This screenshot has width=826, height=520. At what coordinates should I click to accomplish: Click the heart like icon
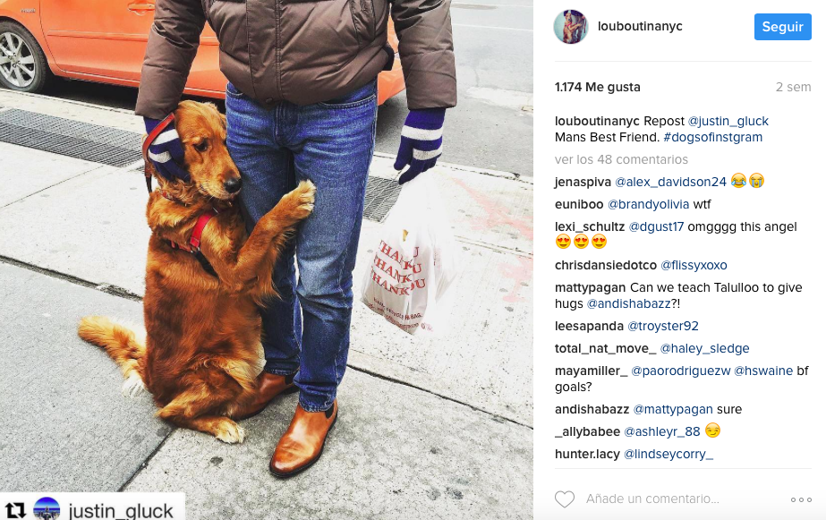[564, 499]
